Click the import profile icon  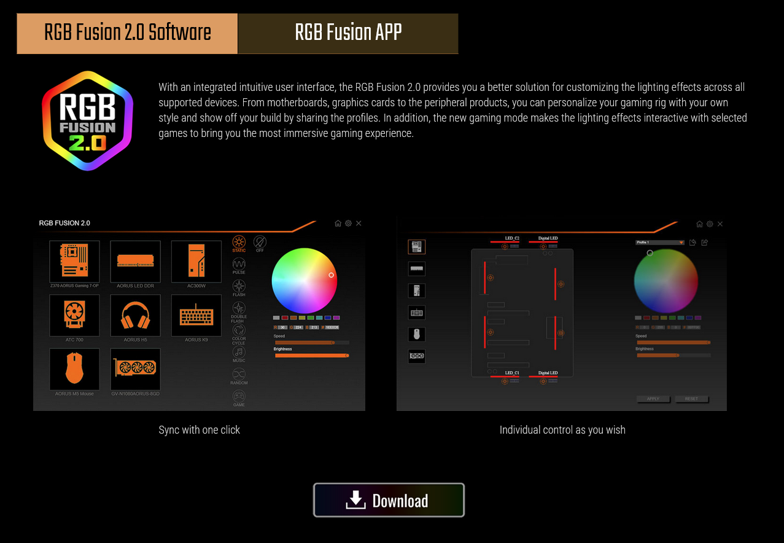click(x=693, y=243)
